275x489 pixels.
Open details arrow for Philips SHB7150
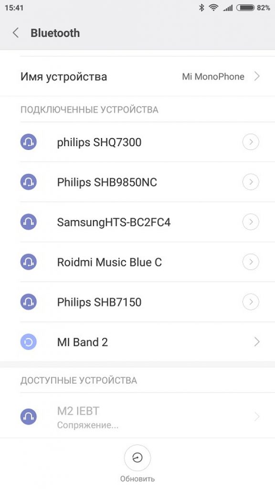click(x=251, y=302)
